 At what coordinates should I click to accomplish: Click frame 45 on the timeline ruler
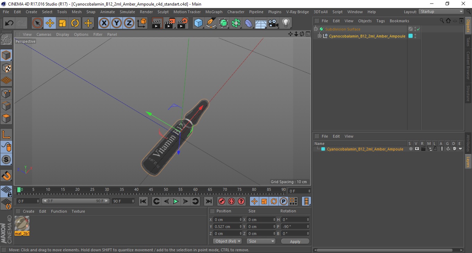[151, 190]
